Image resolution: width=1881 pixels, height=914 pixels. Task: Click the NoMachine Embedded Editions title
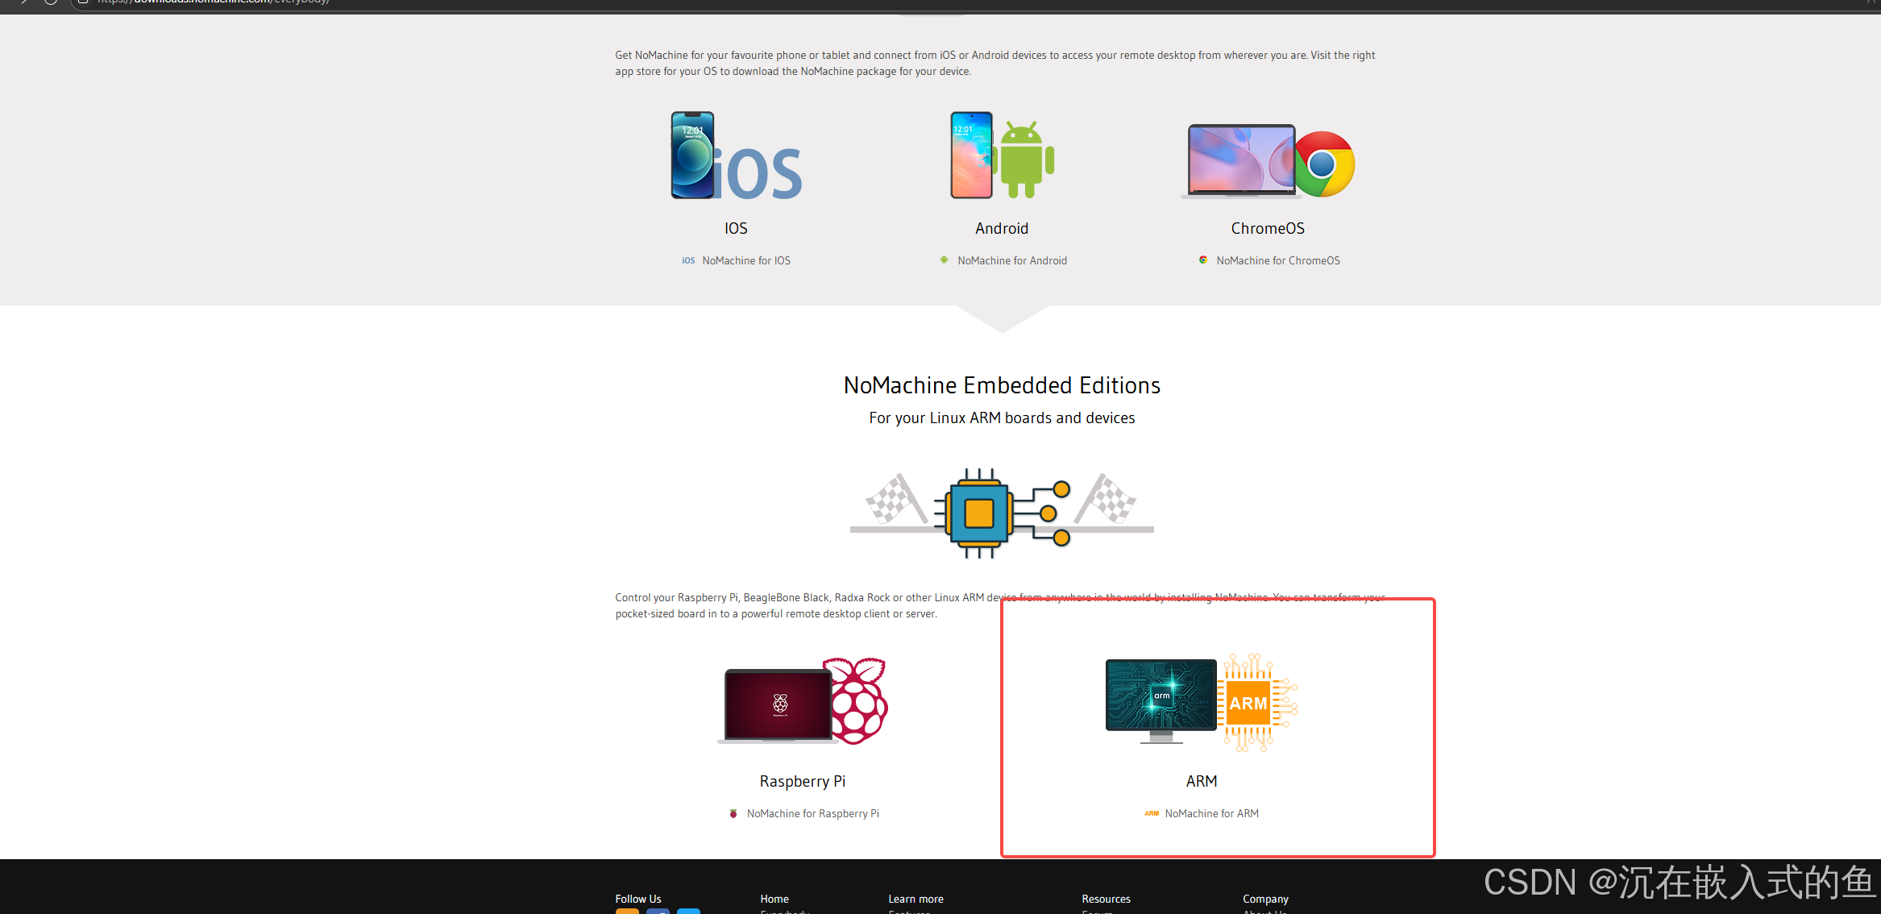point(1002,385)
